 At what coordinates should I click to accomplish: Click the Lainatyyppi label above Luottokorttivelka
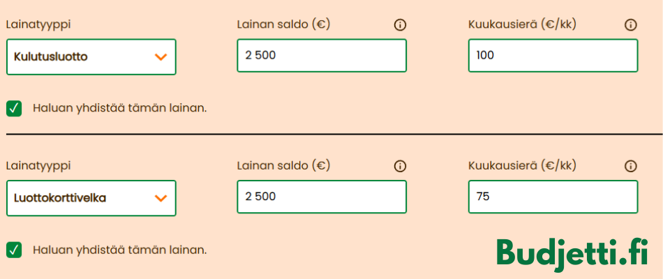(x=38, y=166)
